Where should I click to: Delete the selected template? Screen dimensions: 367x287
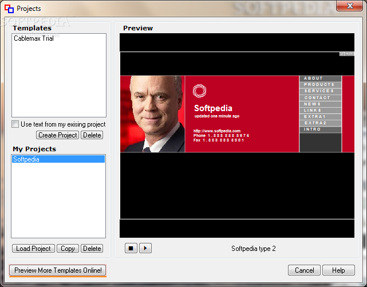pos(92,135)
